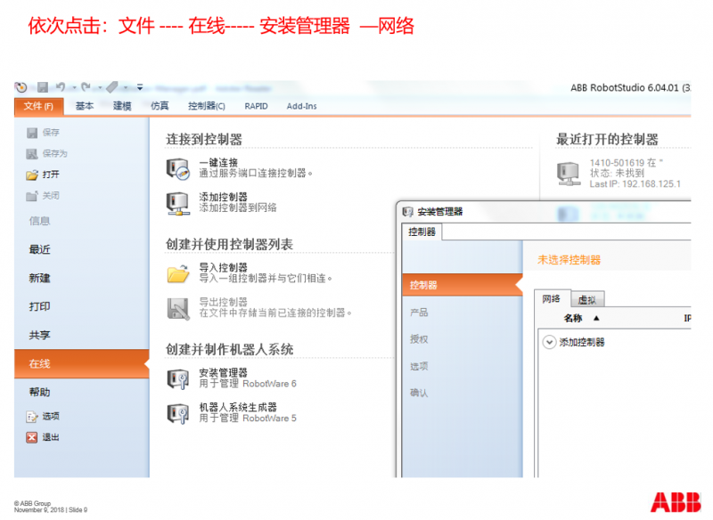Image resolution: width=713 pixels, height=520 pixels.
Task: Open the 选项 step in 安装管理器 sidebar
Action: pyautogui.click(x=419, y=366)
